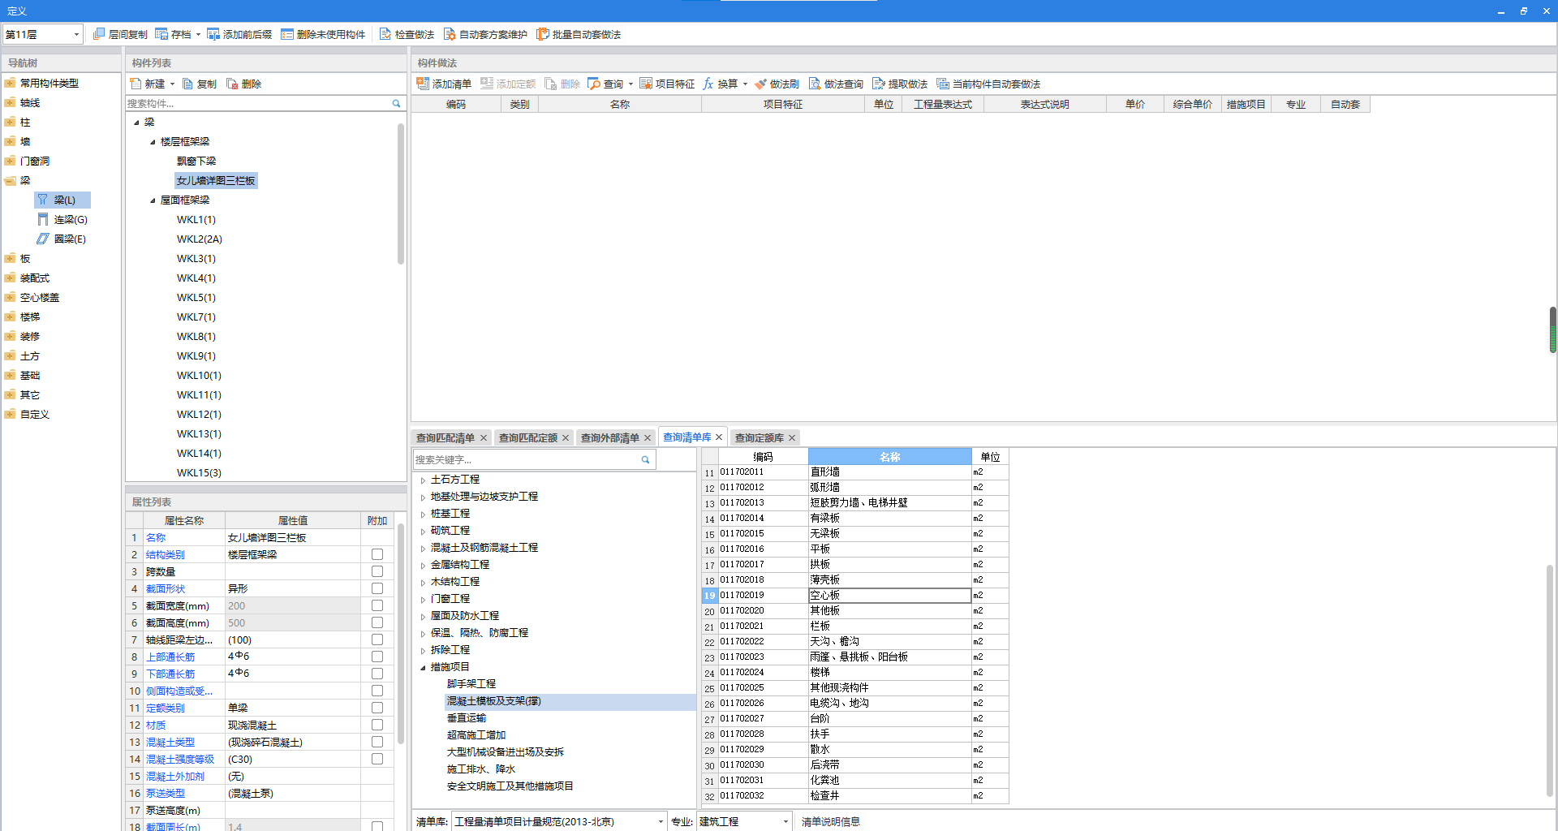Click the 项目特征 icon

click(x=646, y=84)
